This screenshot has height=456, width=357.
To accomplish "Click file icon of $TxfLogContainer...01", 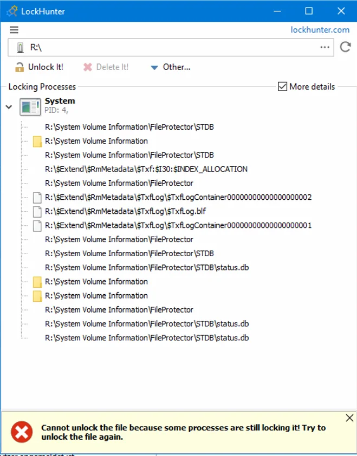I will [37, 226].
